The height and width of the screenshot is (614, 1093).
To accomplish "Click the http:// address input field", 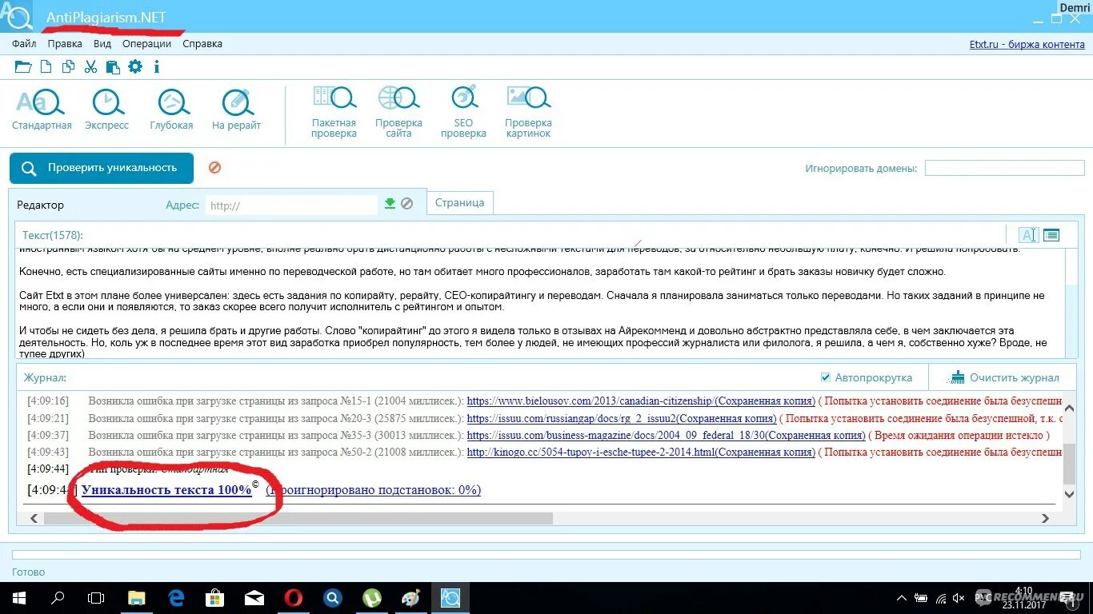I will 291,205.
